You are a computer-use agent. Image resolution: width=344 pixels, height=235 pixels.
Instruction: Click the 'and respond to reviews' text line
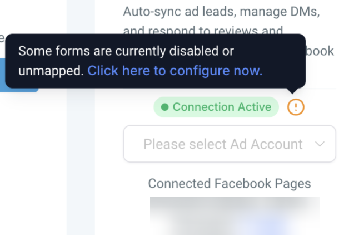(203, 31)
